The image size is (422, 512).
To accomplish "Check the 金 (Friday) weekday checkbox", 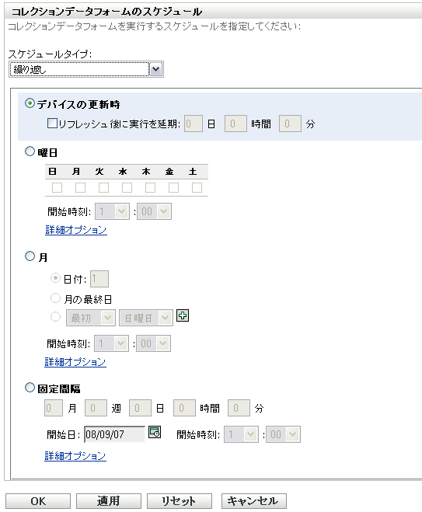I will pyautogui.click(x=173, y=188).
